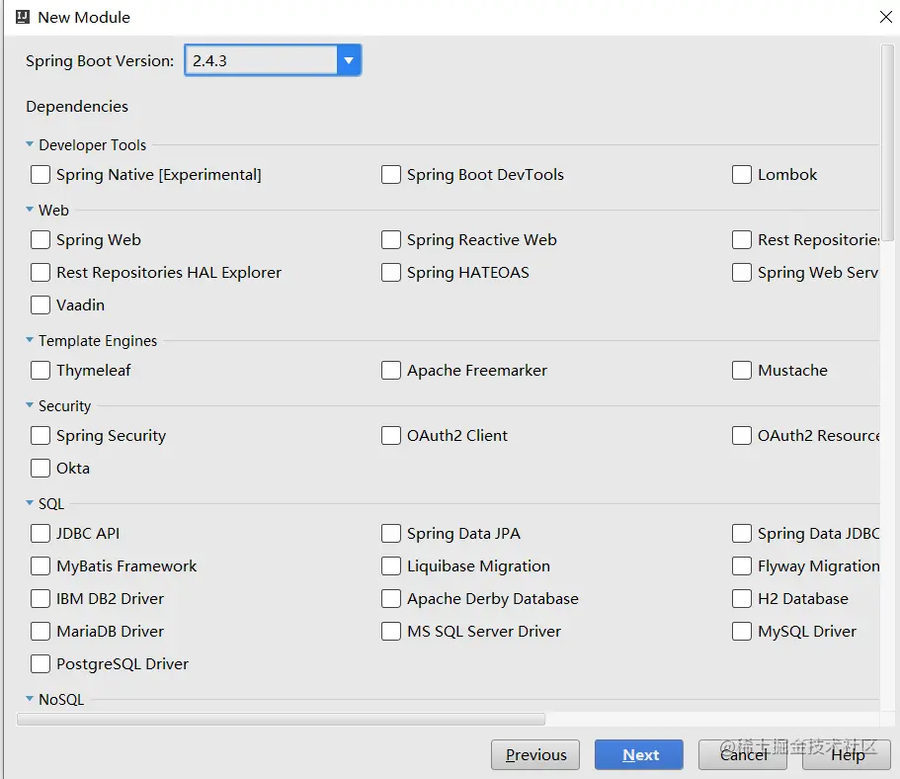Collapse the Developer Tools section

pyautogui.click(x=30, y=144)
